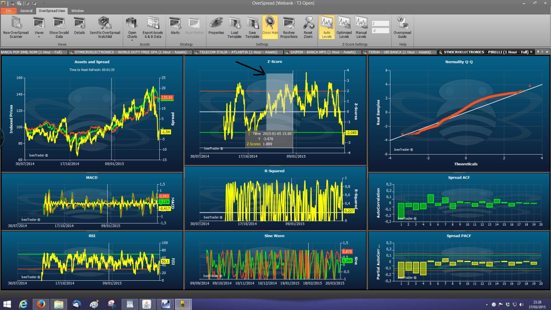Image resolution: width=551 pixels, height=310 pixels.
Task: Open the tab list overflow arrow
Action: (547, 52)
